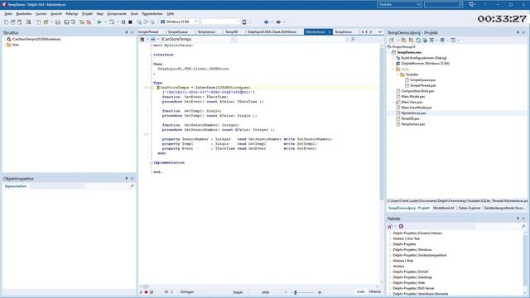530x298 pixels.
Task: Click the desktop layout icon in title bar
Action: (471, 4)
